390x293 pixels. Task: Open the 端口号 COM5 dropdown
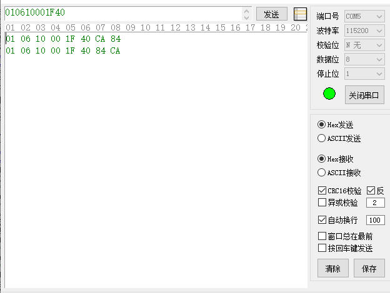(364, 17)
